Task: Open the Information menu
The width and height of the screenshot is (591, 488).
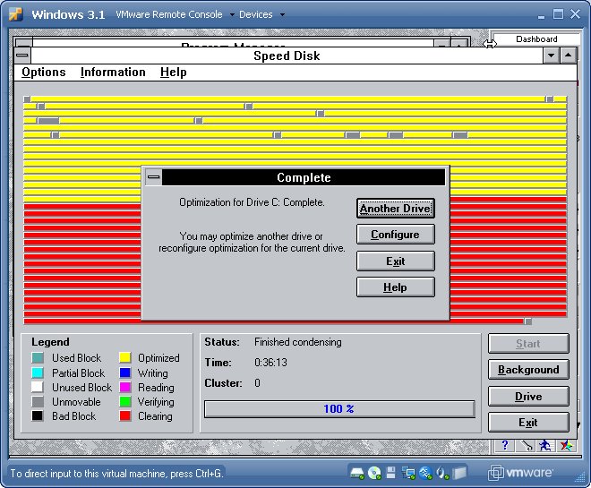Action: pyautogui.click(x=113, y=73)
